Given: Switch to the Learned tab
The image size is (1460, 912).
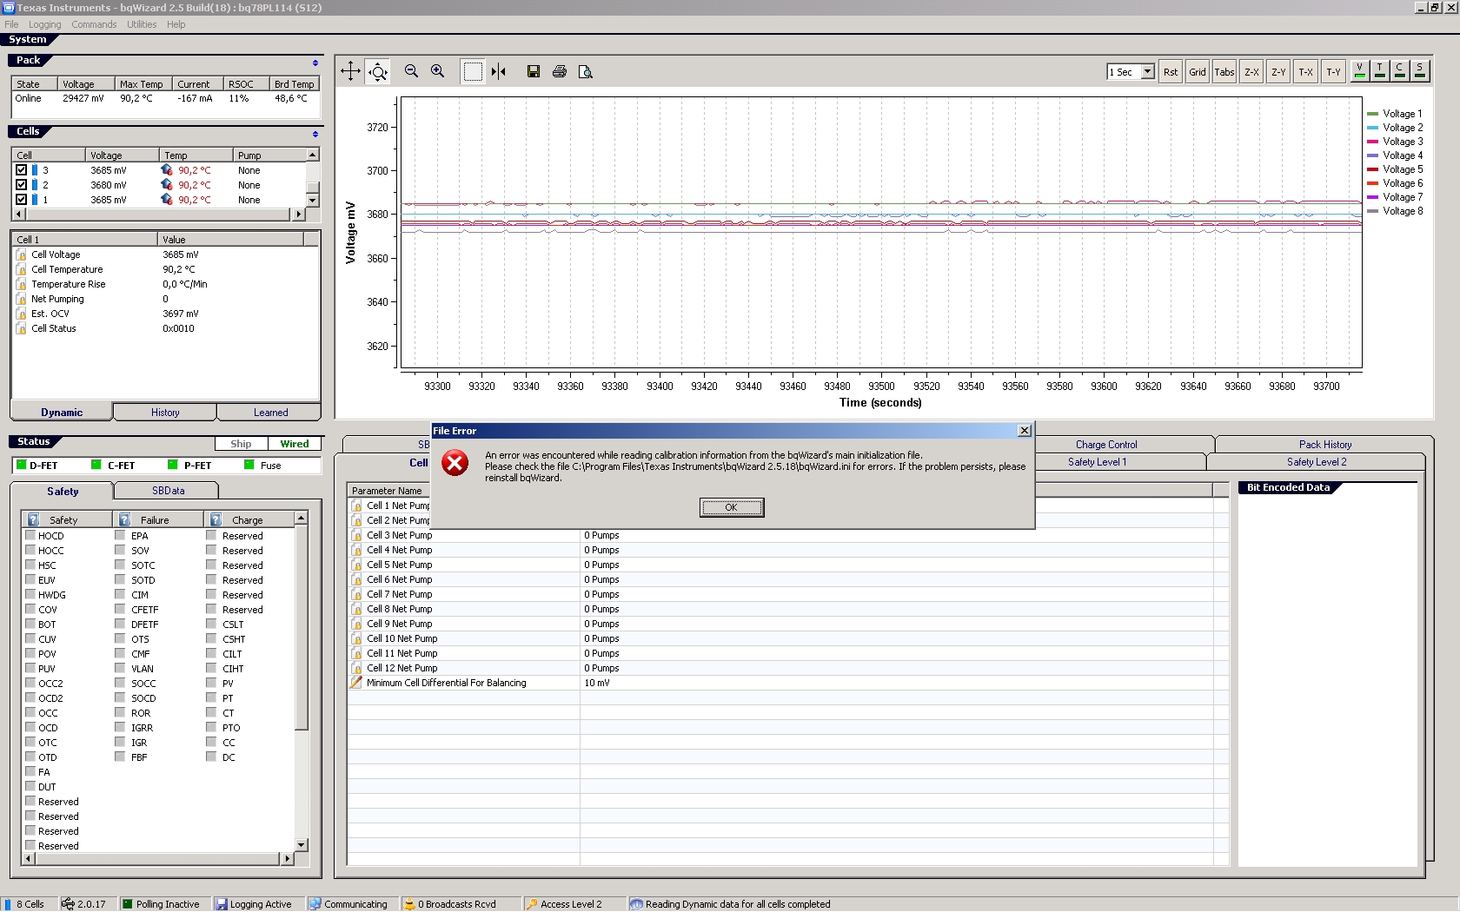Looking at the screenshot, I should click(x=270, y=413).
